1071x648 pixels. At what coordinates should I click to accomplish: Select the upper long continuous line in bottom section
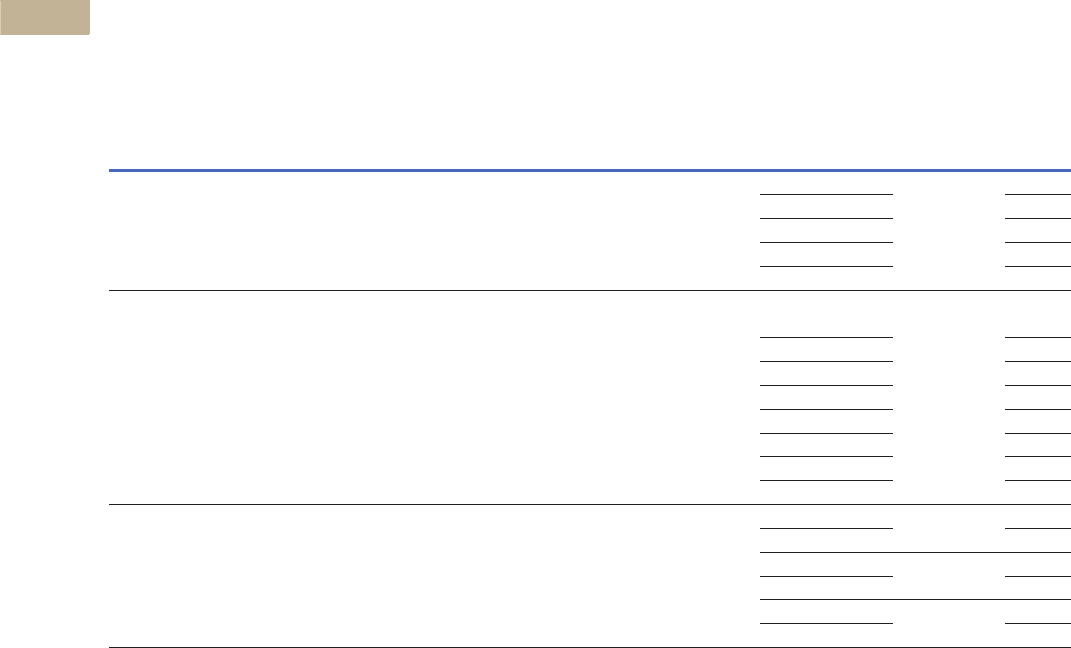(x=916, y=553)
